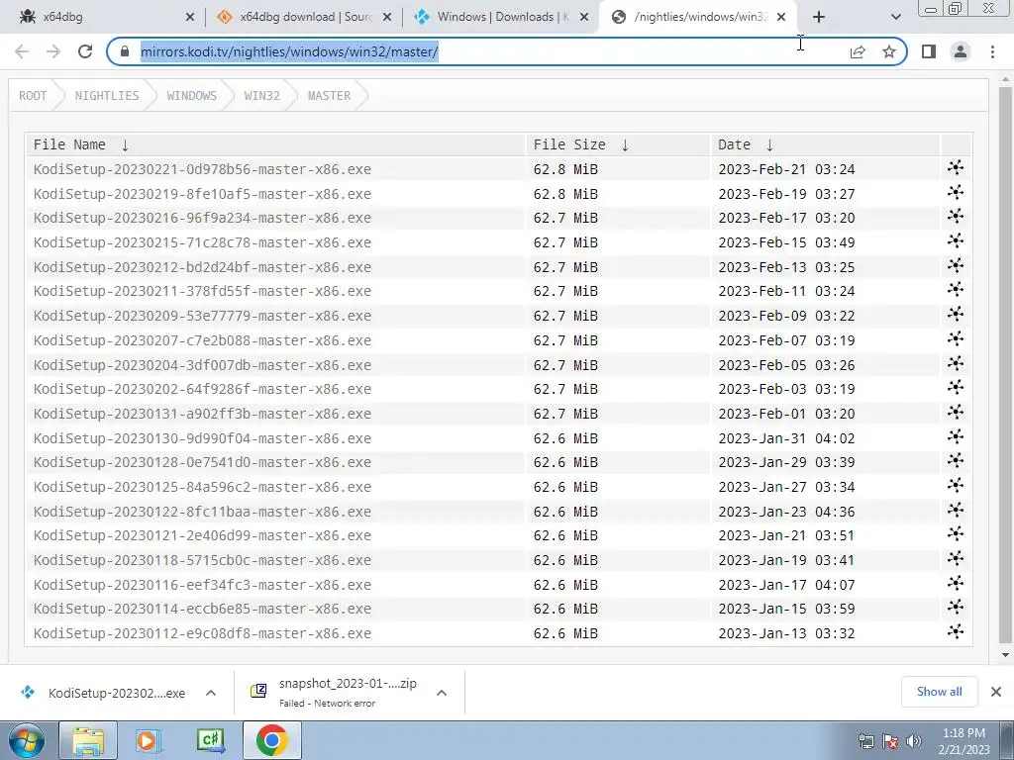Close the x64dbg tab
This screenshot has width=1014, height=760.
tap(189, 18)
